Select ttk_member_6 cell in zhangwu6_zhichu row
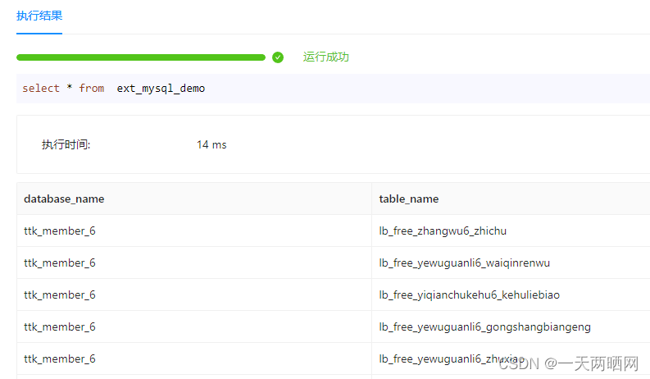 click(194, 231)
